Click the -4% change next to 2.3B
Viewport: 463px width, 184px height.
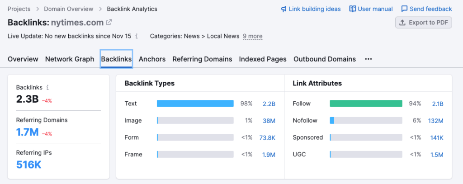point(47,101)
